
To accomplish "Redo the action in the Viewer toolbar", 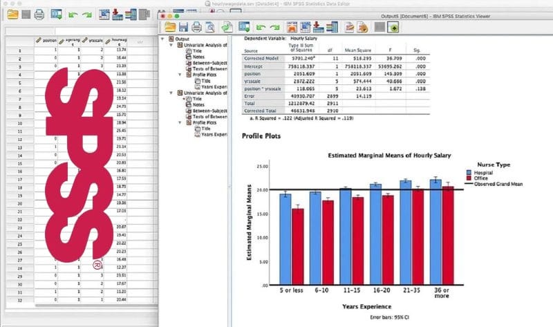I will click(x=274, y=27).
